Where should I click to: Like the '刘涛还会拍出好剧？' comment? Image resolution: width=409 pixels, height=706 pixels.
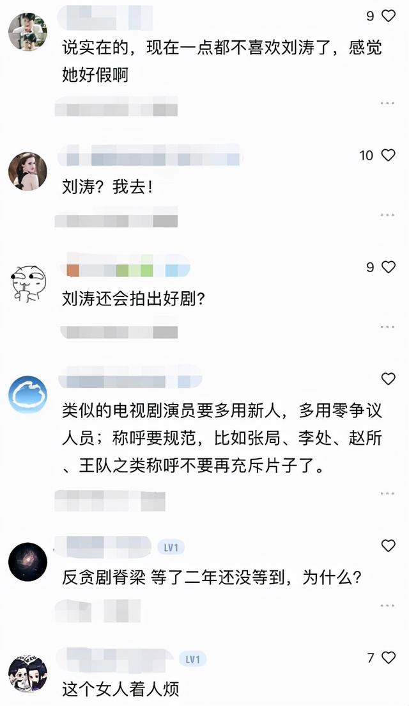(x=389, y=267)
